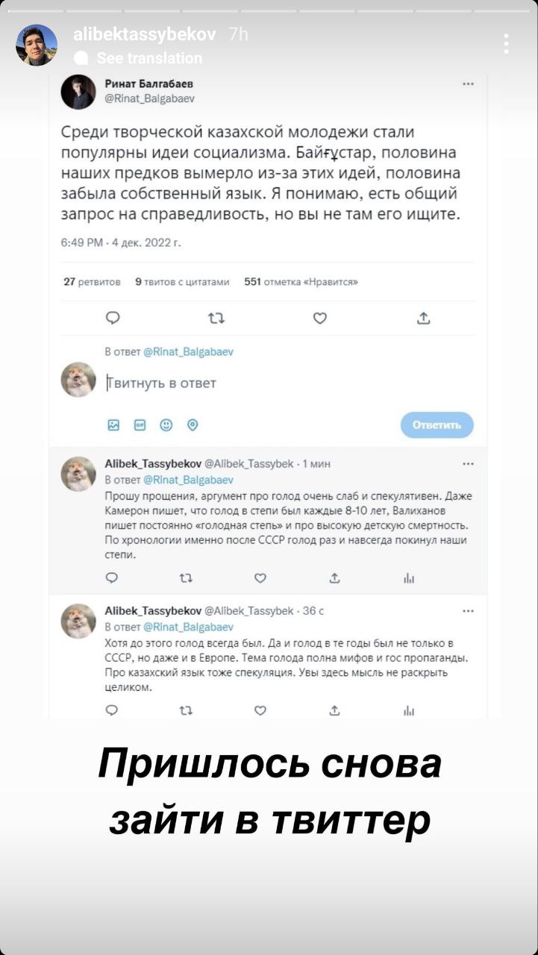Click the retweet icon under main tweet
Screen dimensions: 538x955
(216, 319)
